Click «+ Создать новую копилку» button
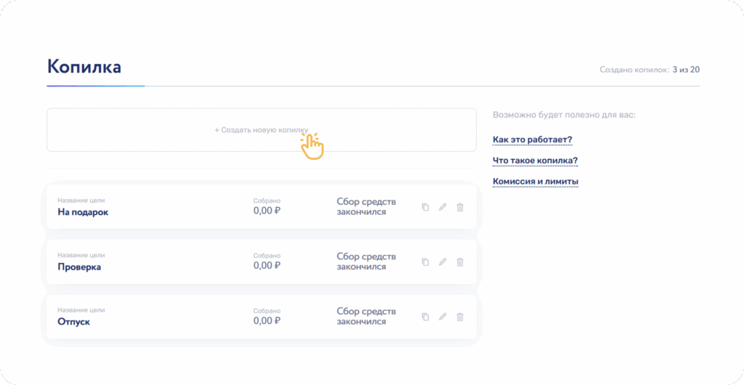Viewport: 744px width, 385px height. [262, 130]
